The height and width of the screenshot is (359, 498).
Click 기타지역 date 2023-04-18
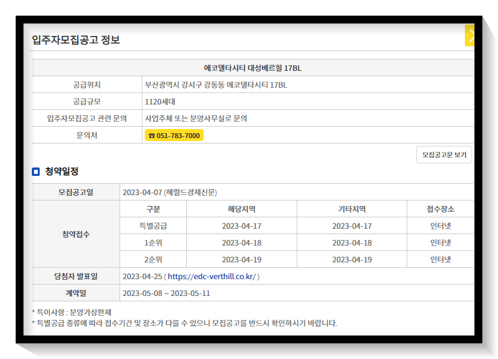(352, 243)
